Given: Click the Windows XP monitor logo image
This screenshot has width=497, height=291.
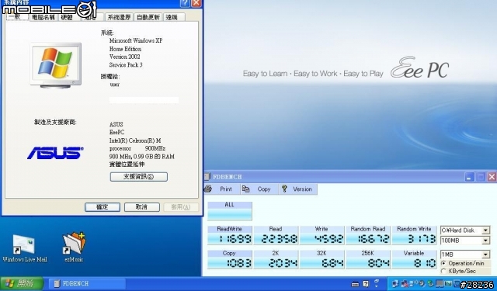Looking at the screenshot, I should tap(56, 65).
